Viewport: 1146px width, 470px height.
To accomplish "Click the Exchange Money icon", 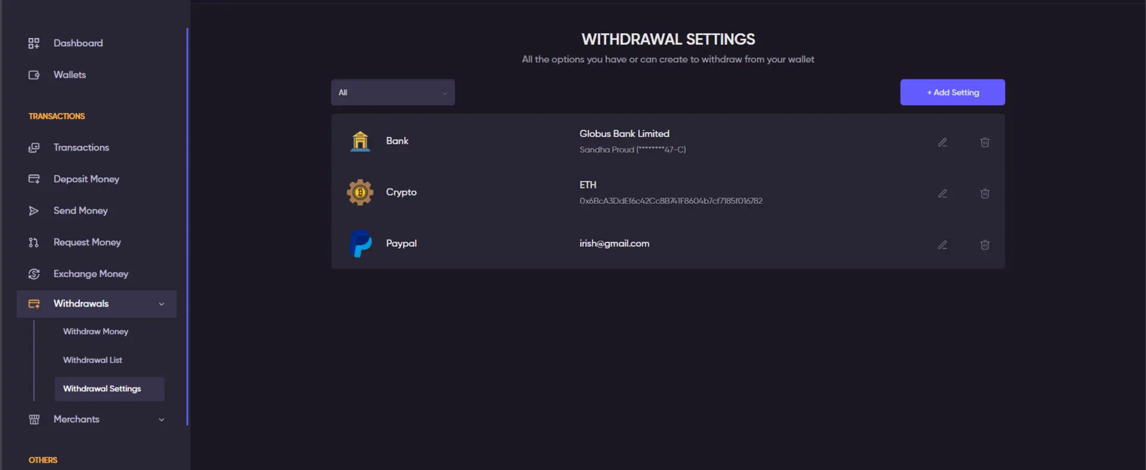I will coord(34,274).
